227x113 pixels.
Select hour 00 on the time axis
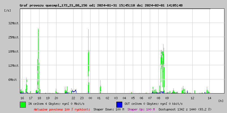(90, 98)
